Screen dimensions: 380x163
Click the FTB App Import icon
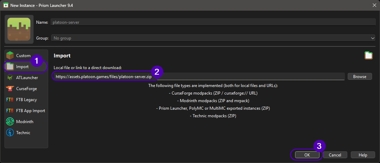[x=10, y=111]
